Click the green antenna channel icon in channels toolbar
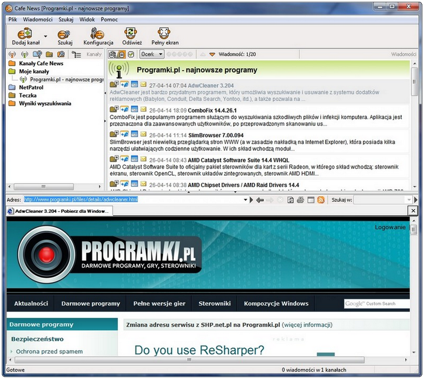The height and width of the screenshot is (380, 427). click(x=25, y=55)
